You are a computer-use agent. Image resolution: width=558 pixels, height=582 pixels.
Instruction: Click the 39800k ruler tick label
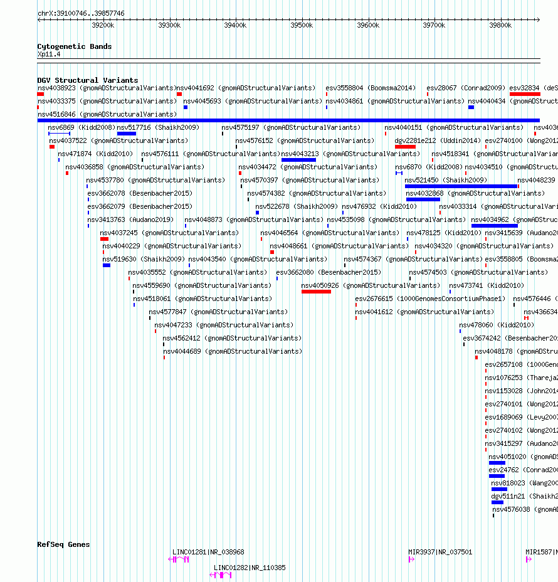(x=500, y=25)
